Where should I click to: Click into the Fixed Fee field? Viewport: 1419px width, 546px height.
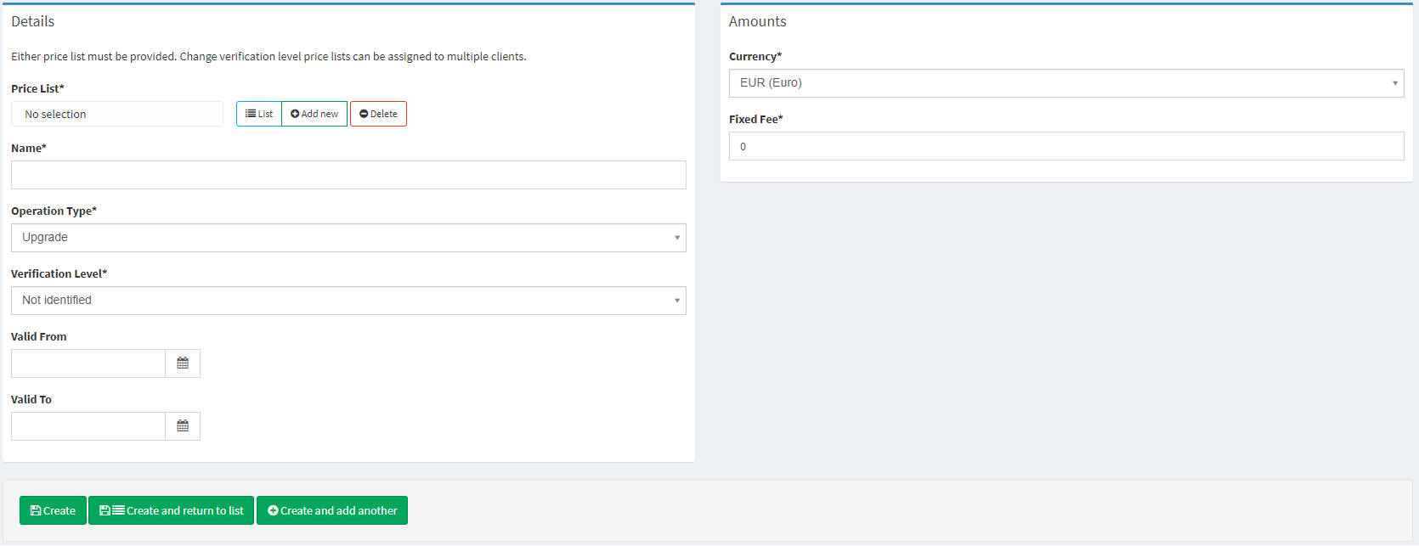click(1066, 146)
